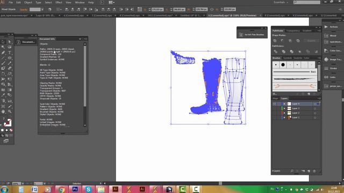Image resolution: width=344 pixels, height=193 pixels.
Task: Open Photoshop from the taskbar
Action: 75,189
